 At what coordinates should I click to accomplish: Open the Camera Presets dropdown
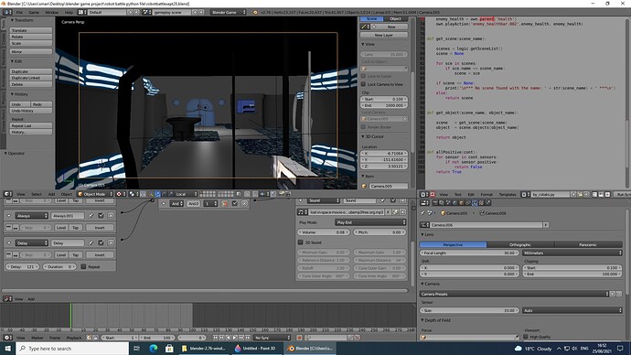click(x=514, y=295)
